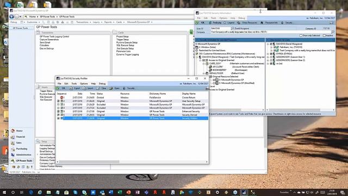
Task: Expand sa node in user access tree
Action: (268, 64)
